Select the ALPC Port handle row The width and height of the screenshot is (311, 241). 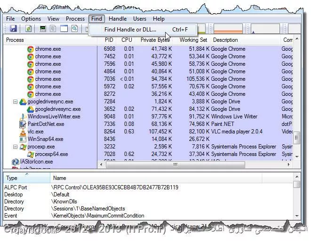pyautogui.click(x=148, y=187)
